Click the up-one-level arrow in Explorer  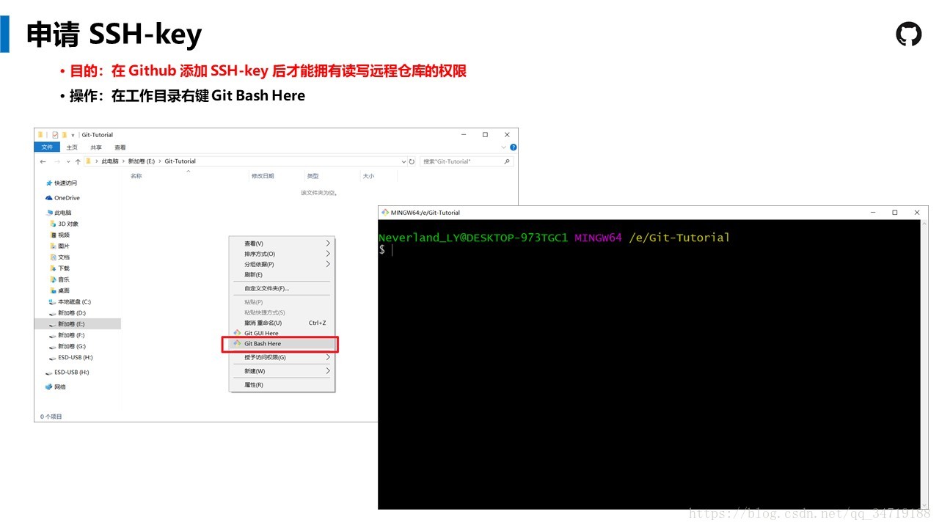click(x=78, y=161)
